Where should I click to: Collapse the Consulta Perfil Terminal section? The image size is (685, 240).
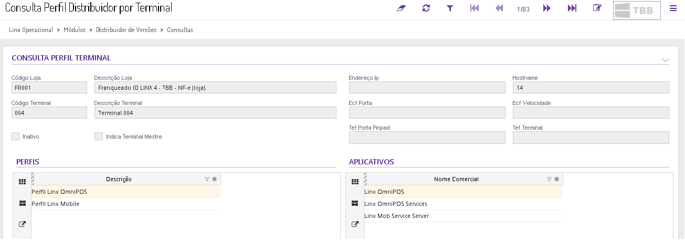(x=665, y=60)
